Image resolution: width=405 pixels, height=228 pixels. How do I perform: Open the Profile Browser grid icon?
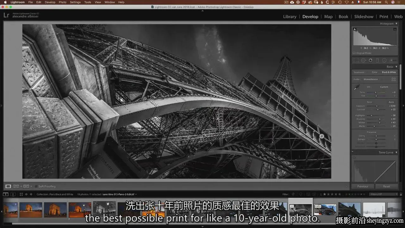tap(394, 79)
